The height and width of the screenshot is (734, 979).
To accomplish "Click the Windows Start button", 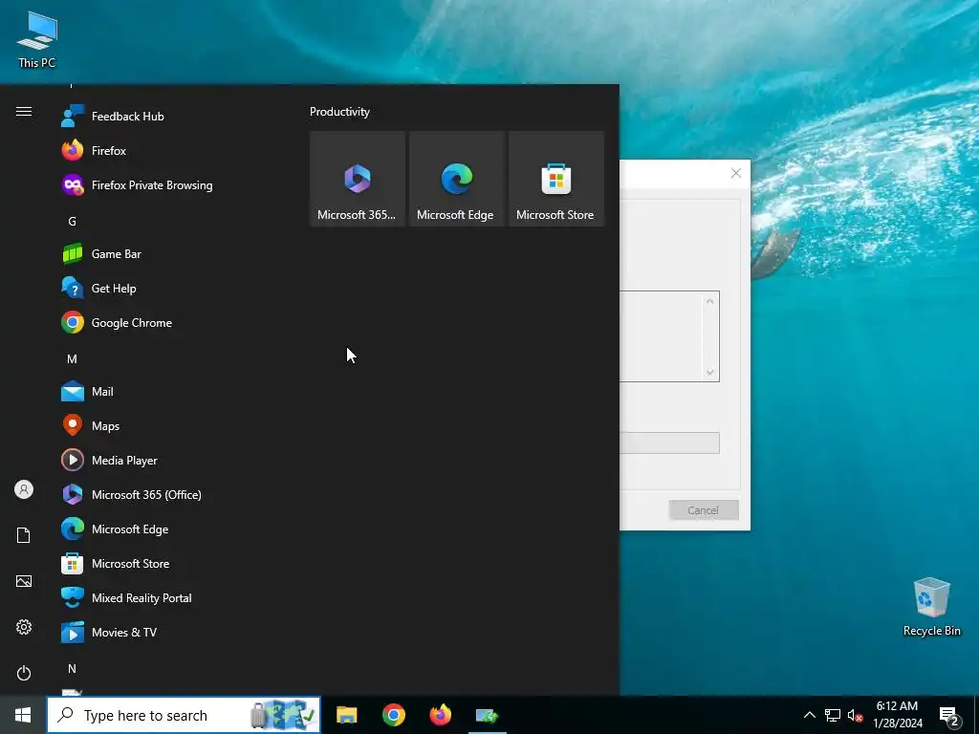I will point(23,715).
